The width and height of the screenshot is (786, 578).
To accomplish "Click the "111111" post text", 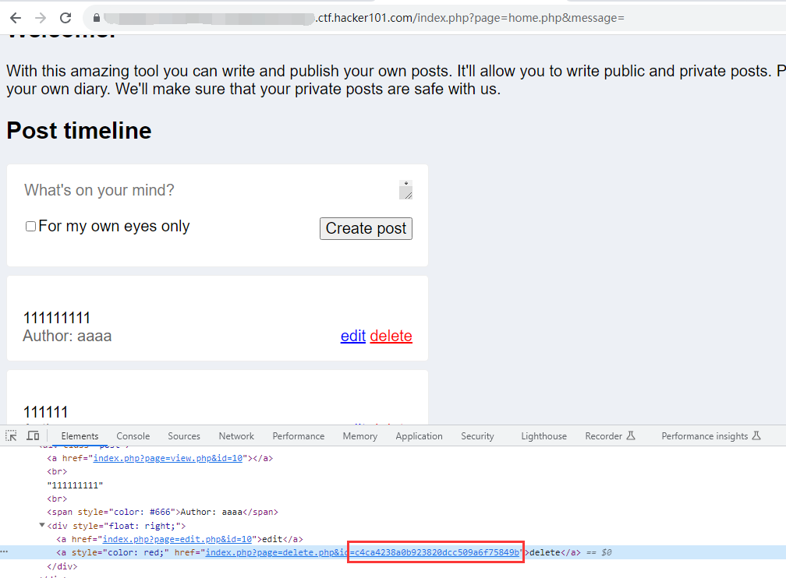I will coord(45,412).
